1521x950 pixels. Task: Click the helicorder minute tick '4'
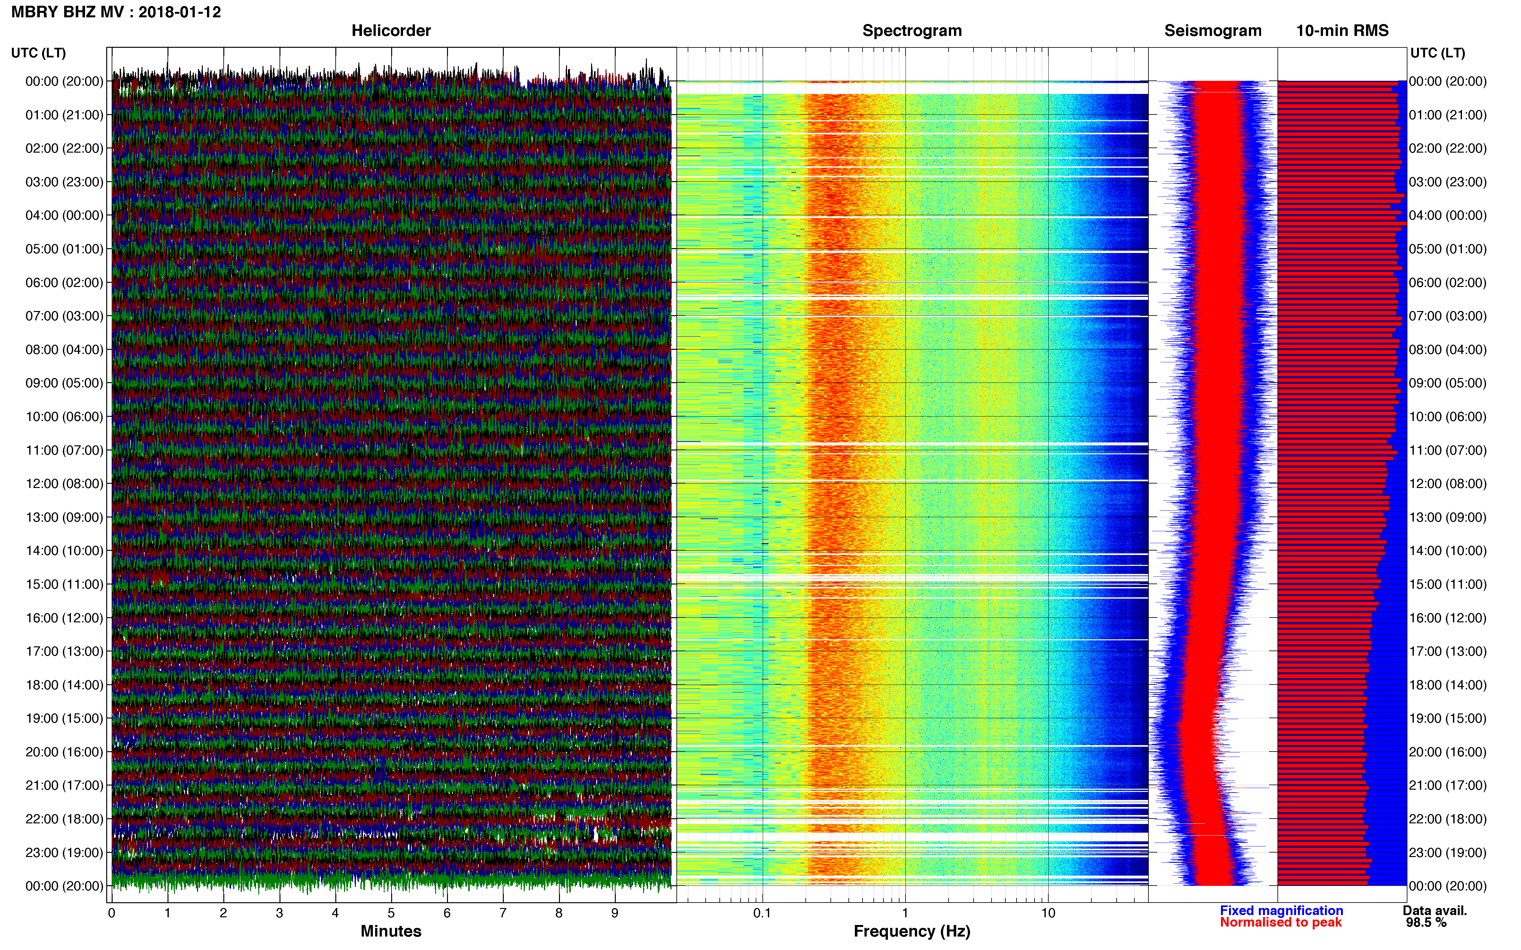point(335,913)
